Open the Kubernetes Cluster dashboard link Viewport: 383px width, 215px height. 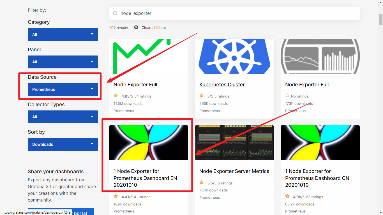tap(222, 85)
